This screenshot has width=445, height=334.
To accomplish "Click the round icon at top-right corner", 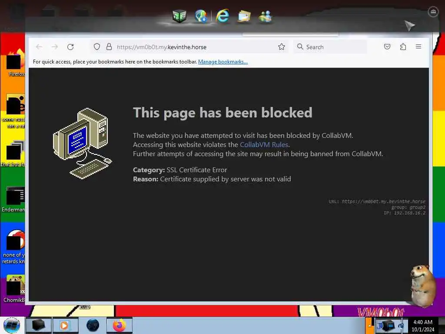I will tap(433, 12).
